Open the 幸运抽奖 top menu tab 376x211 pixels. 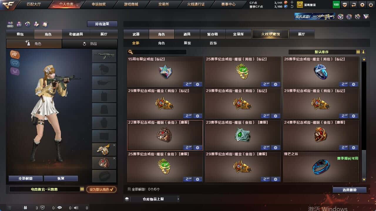coord(99,4)
